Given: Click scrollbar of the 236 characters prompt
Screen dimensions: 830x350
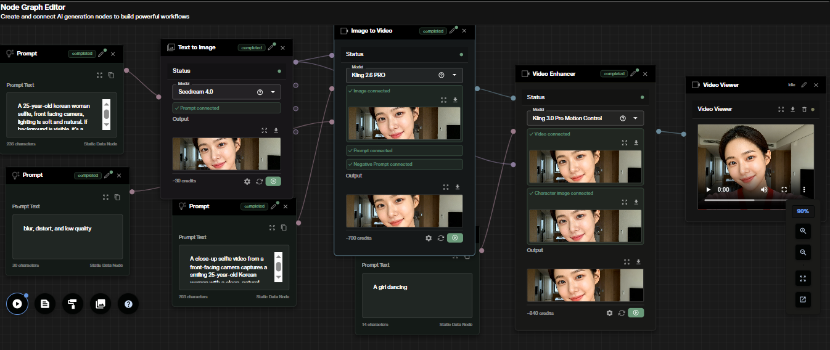Looking at the screenshot, I should coord(106,114).
